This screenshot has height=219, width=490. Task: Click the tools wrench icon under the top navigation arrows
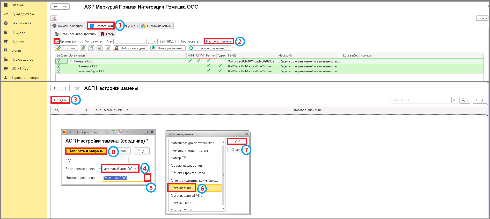tap(54, 18)
